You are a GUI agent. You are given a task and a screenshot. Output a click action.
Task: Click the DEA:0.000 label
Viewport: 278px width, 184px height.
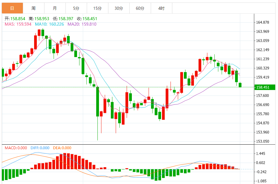click(x=62, y=148)
